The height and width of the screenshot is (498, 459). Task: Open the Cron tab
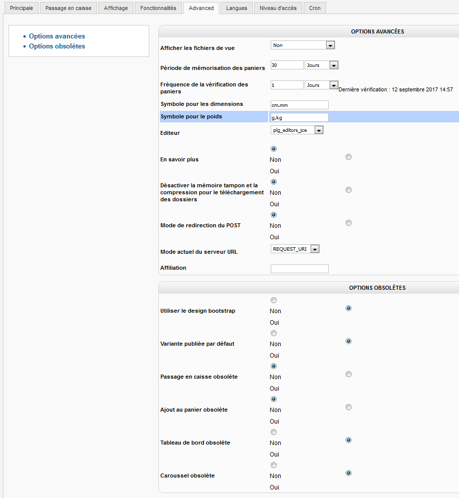pyautogui.click(x=315, y=8)
